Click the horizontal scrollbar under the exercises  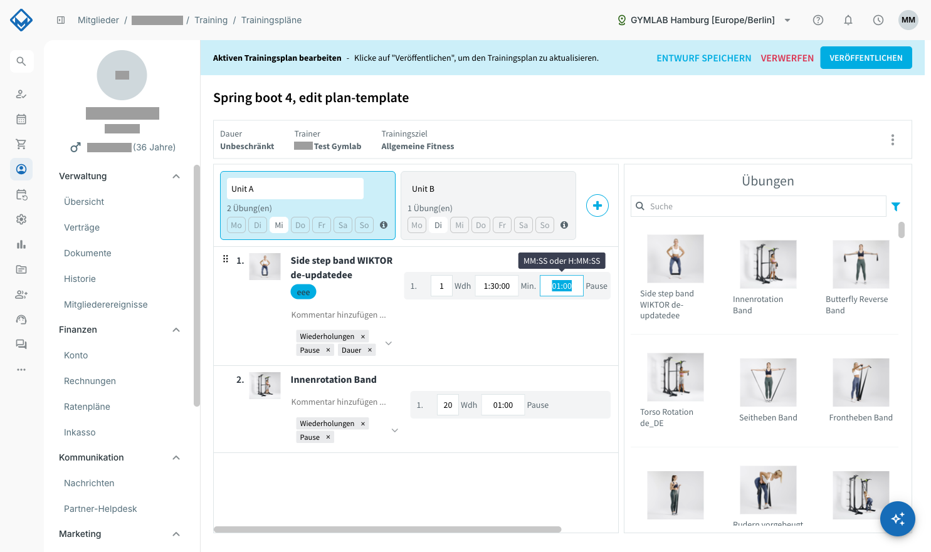coord(387,529)
